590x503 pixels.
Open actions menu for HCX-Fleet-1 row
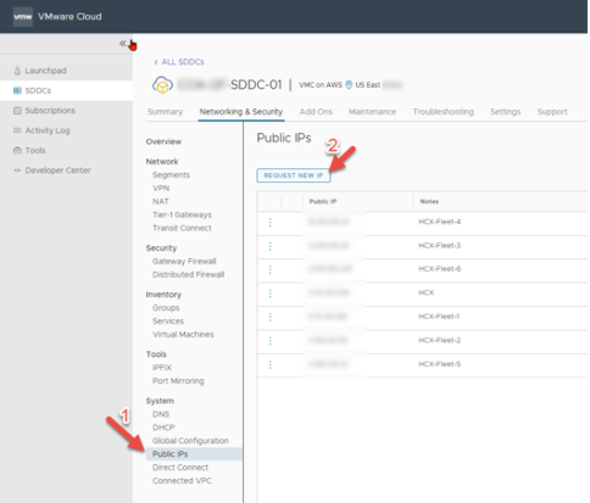tap(270, 317)
